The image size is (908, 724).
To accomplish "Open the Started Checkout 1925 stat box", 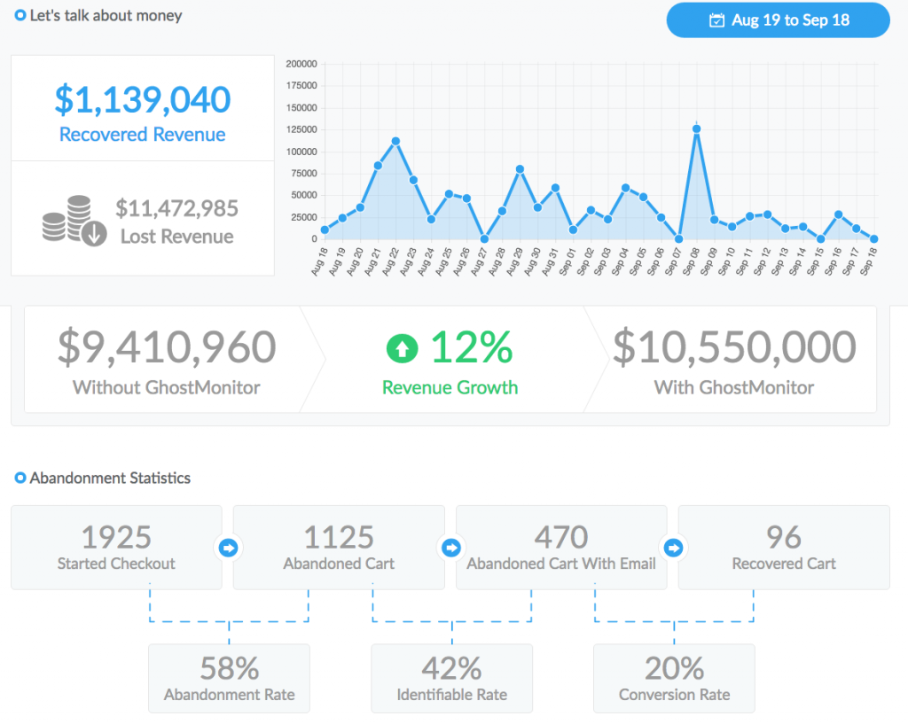I will [116, 547].
